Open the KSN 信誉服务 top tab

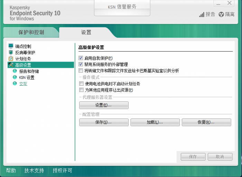[x=122, y=8]
